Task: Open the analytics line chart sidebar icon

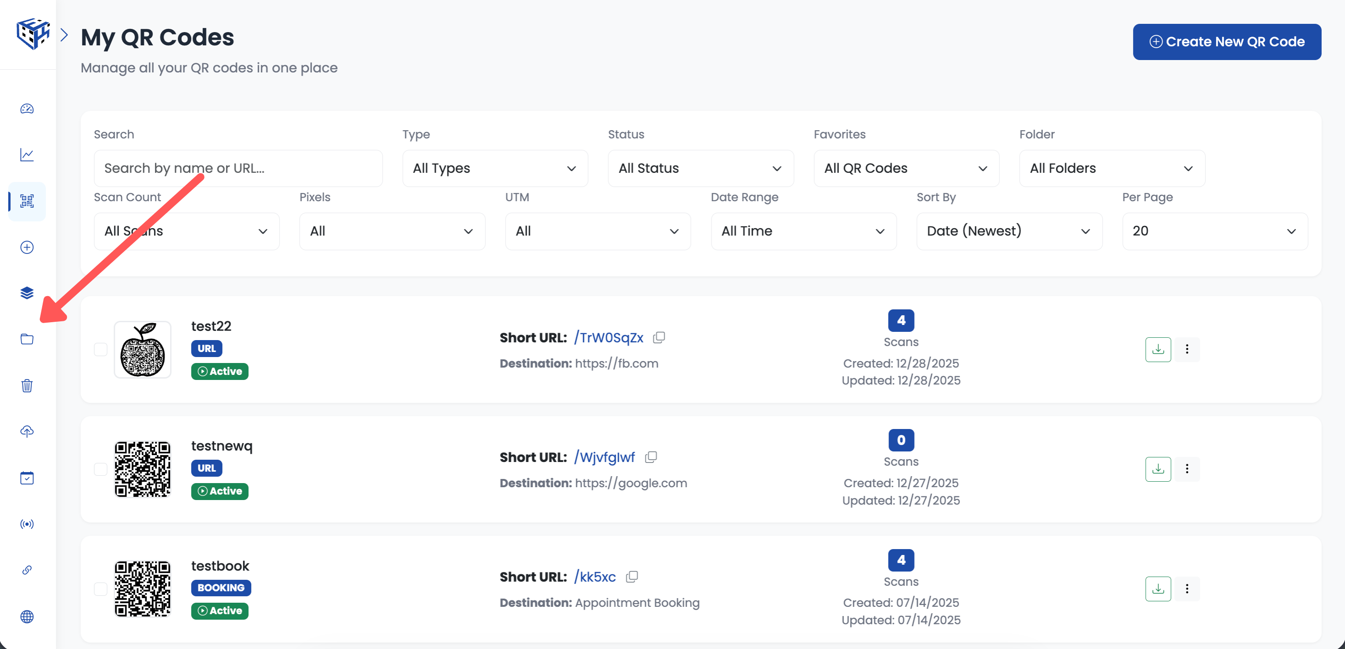Action: click(27, 154)
